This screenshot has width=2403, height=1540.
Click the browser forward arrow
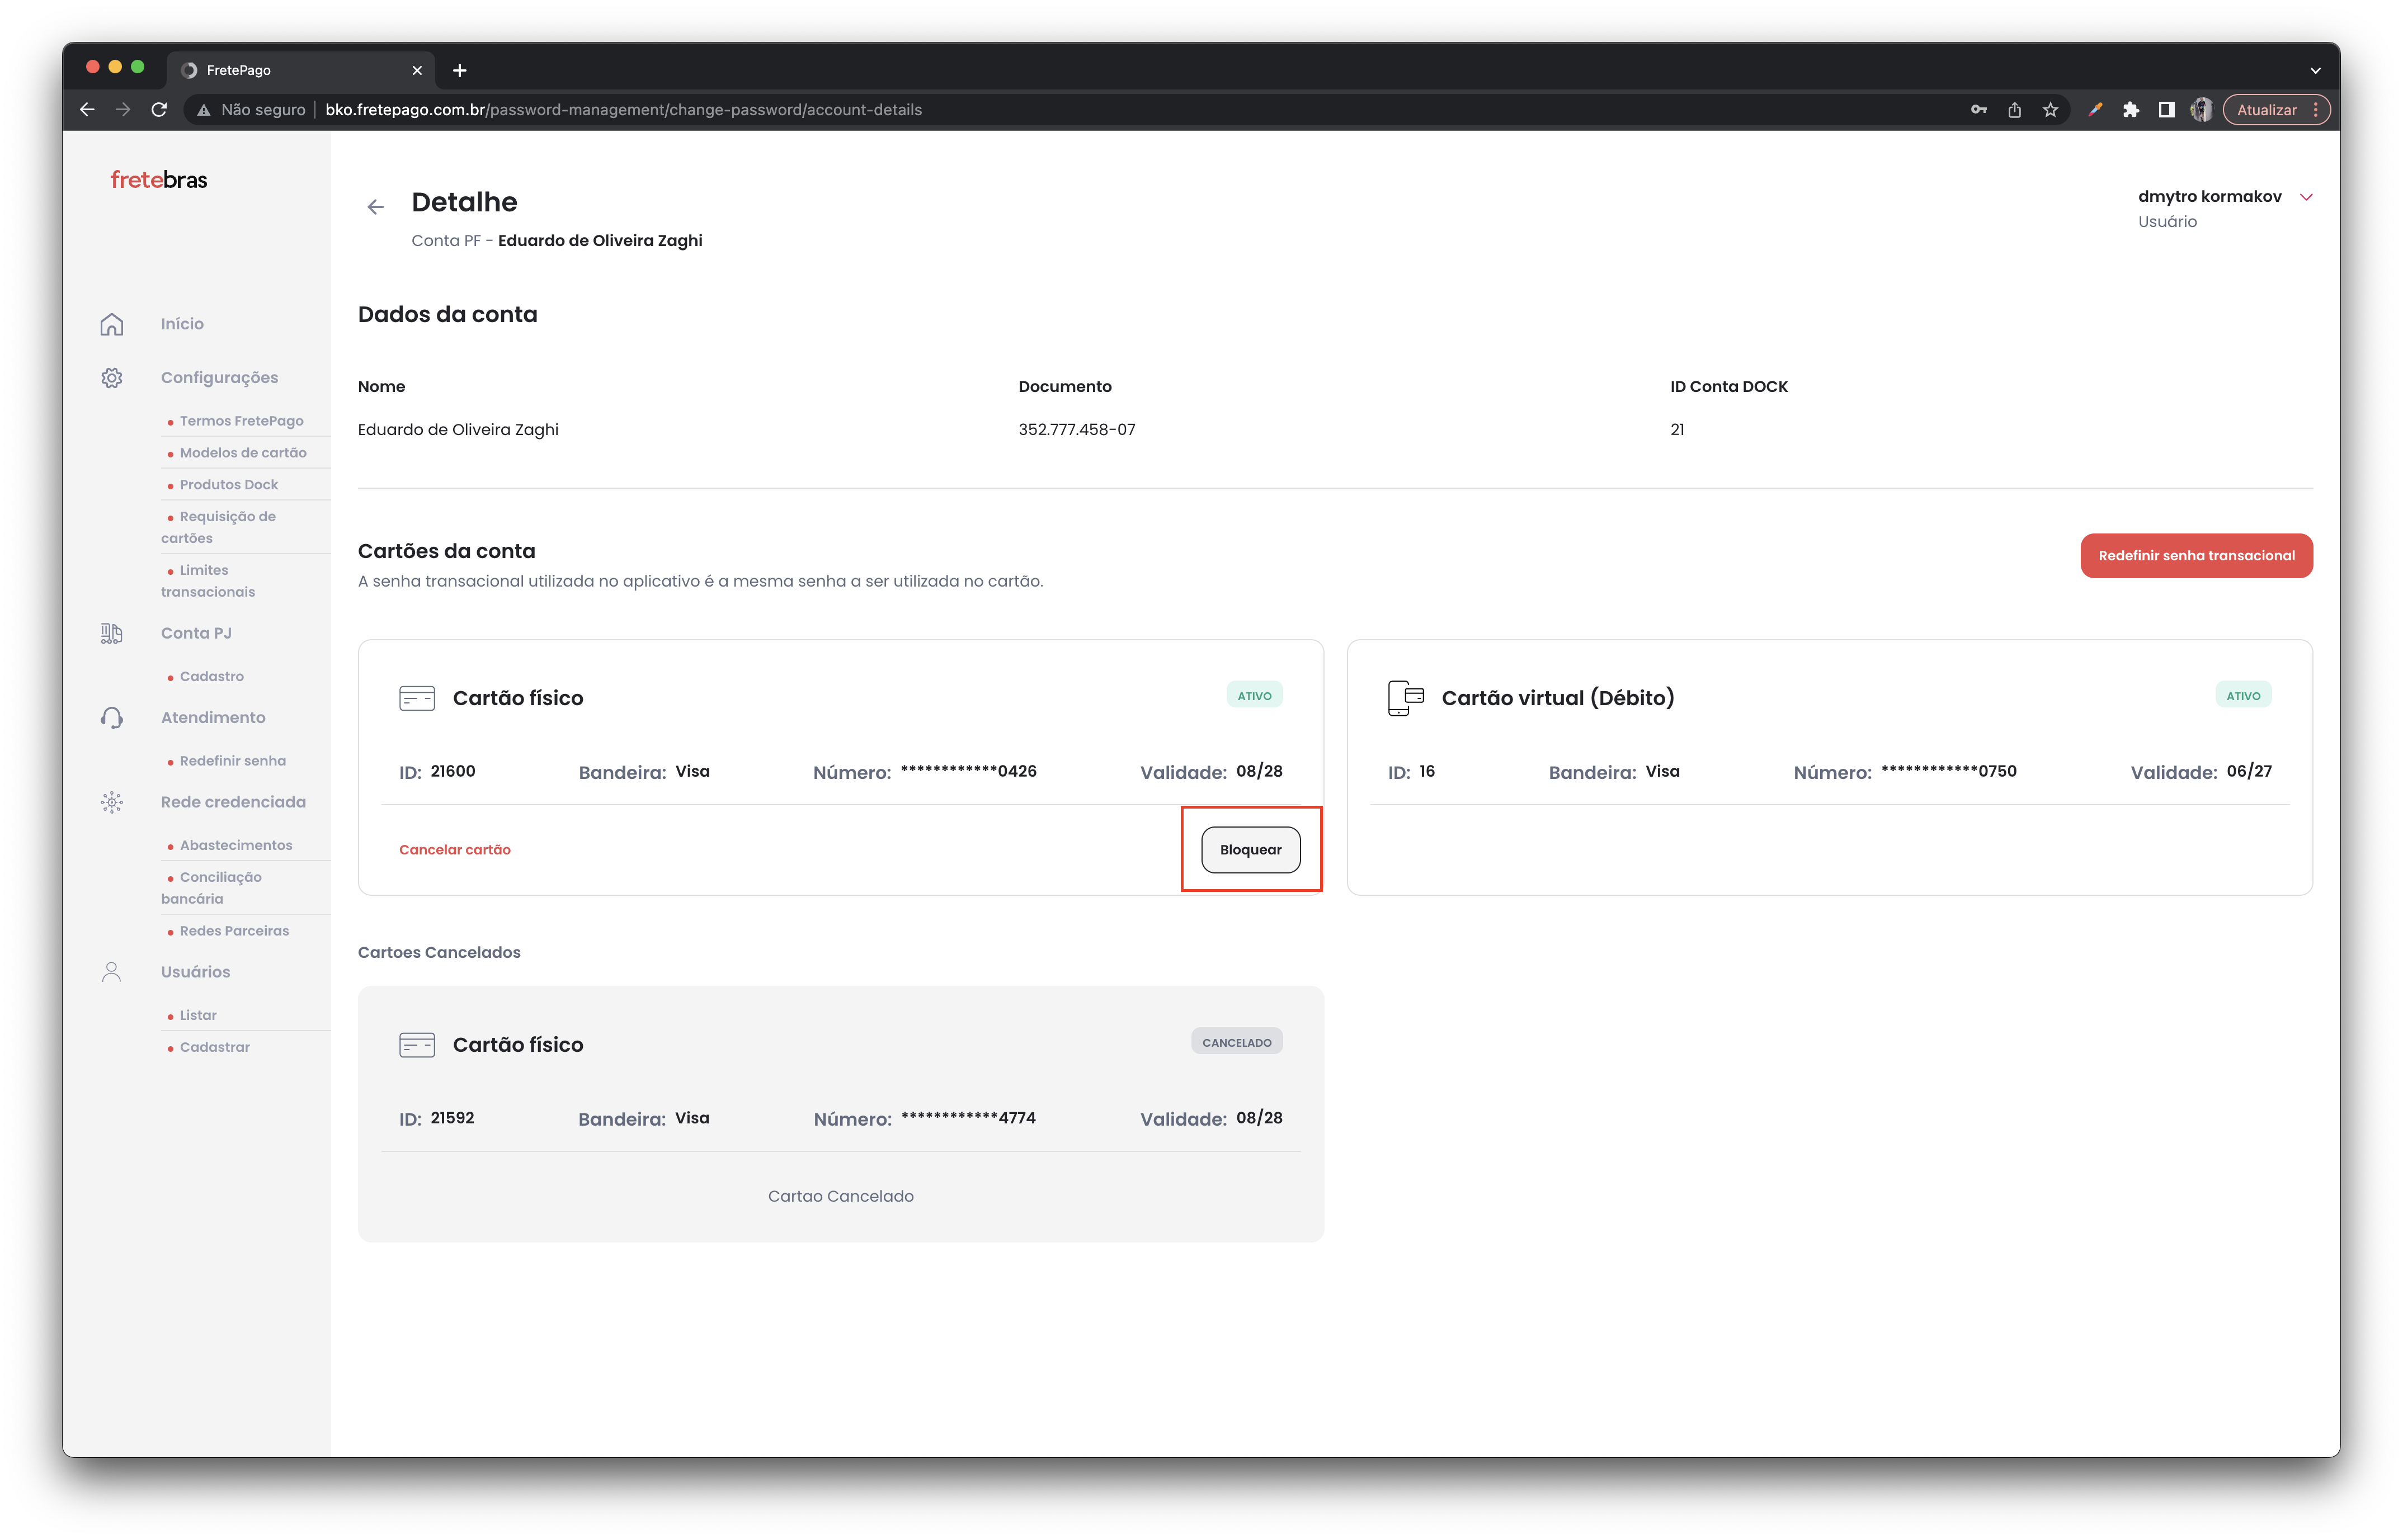[x=123, y=110]
